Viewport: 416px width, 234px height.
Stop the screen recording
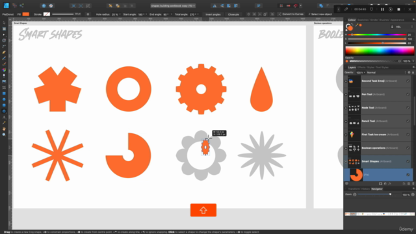398,9
